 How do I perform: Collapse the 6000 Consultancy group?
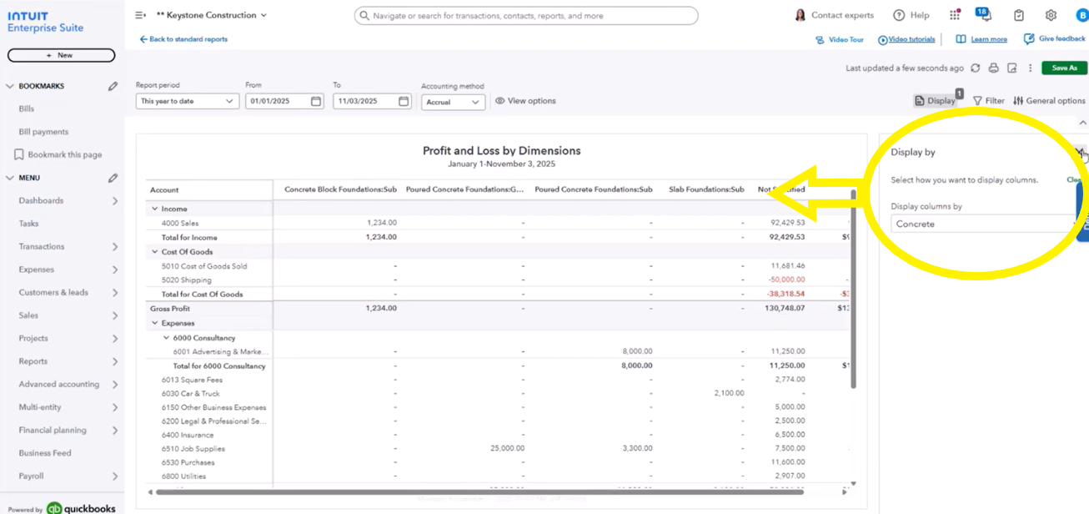pyautogui.click(x=166, y=338)
